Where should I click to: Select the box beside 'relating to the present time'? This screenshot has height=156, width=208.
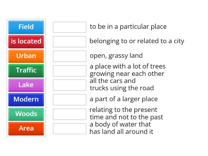coord(70,114)
